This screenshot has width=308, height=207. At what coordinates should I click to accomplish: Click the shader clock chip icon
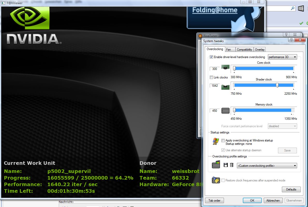pos(225,87)
